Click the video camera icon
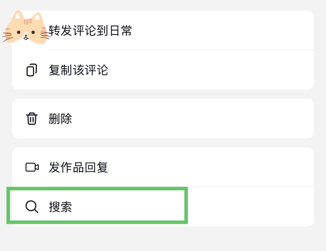Viewport: 326px width, 251px height. coord(32,167)
